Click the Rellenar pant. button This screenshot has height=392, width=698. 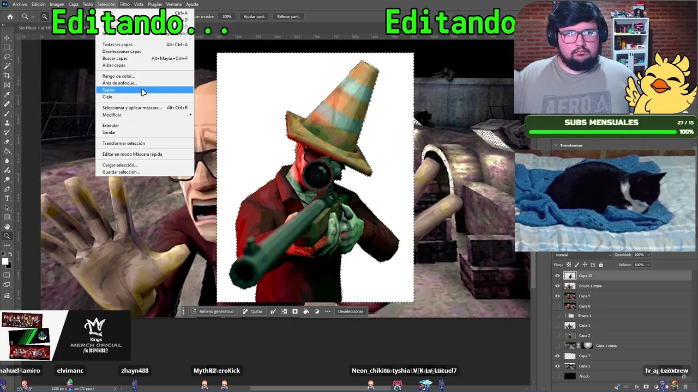pos(288,17)
